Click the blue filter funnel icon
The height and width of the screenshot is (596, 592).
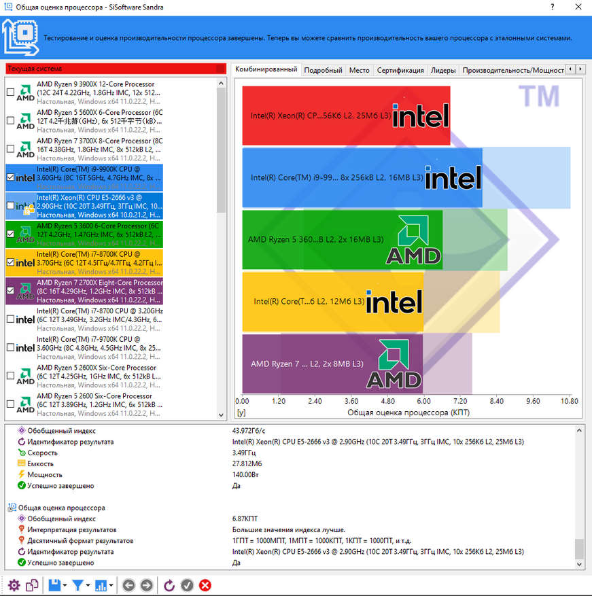78,585
